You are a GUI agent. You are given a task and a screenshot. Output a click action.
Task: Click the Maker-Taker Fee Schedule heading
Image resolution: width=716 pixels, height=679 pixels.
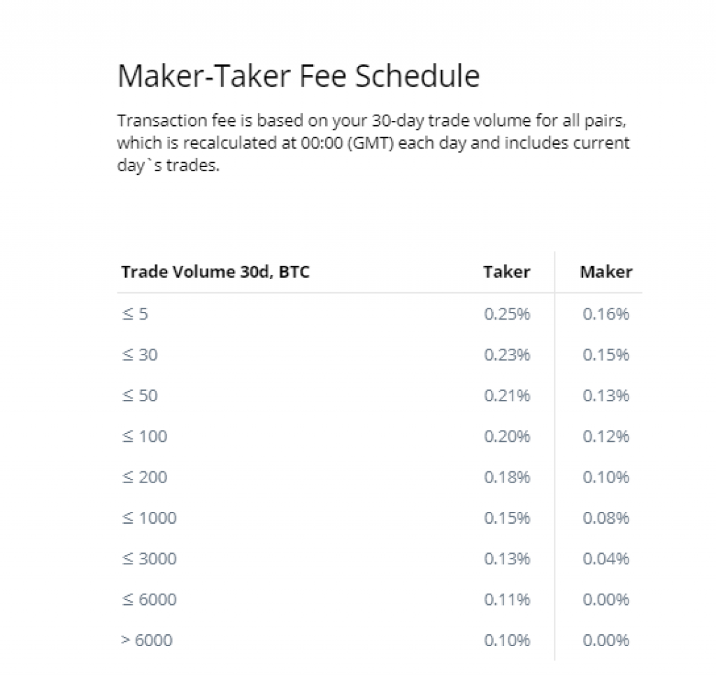pos(299,76)
